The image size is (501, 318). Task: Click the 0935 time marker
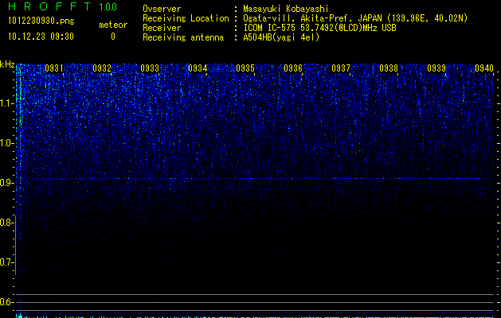245,68
